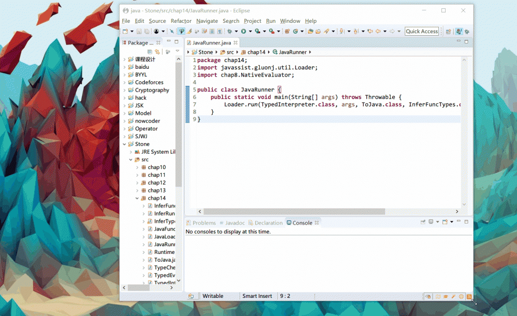This screenshot has height=316, width=517.
Task: Switch to the Problems tab
Action: (x=204, y=223)
